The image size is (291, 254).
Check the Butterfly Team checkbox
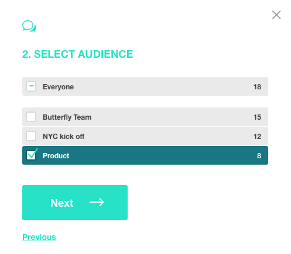coord(31,117)
